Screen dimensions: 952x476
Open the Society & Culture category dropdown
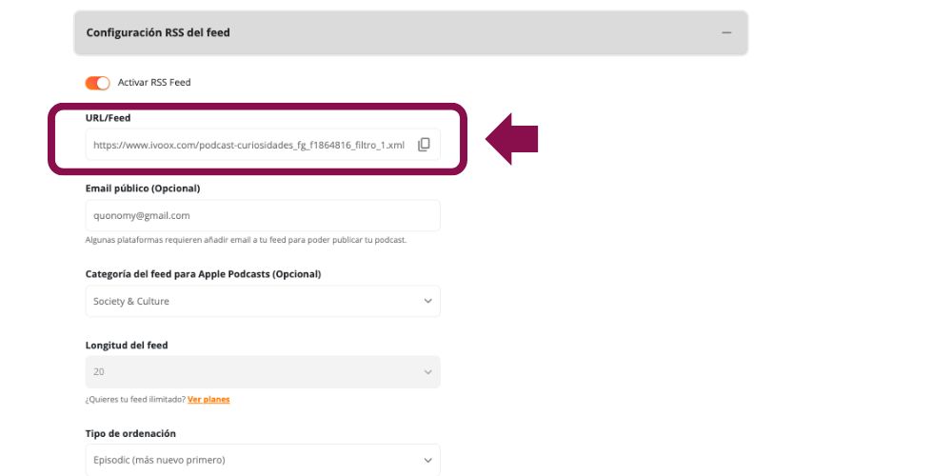[257, 302]
